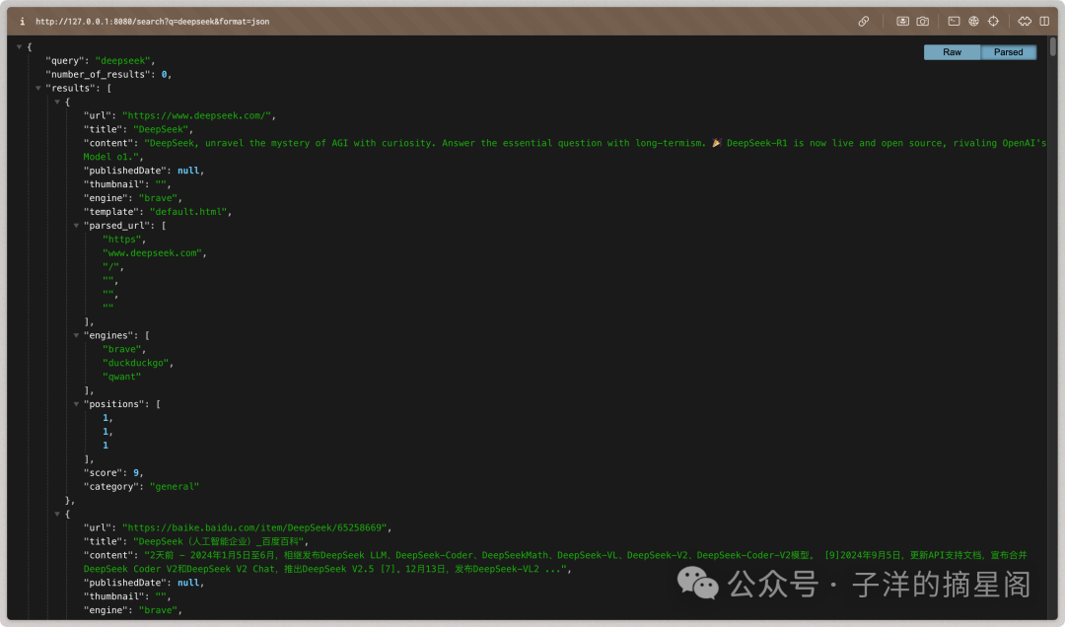Click the first result's engine value "brave"
This screenshot has width=1065, height=627.
click(159, 198)
